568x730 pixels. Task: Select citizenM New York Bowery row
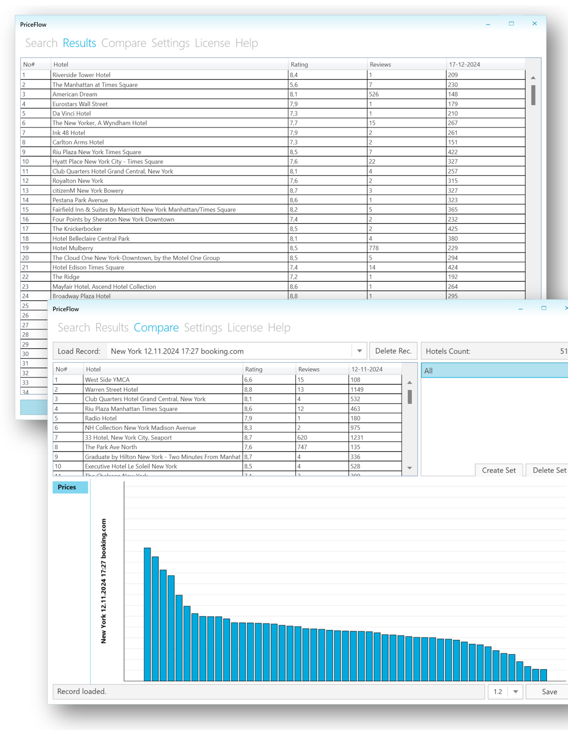(273, 191)
